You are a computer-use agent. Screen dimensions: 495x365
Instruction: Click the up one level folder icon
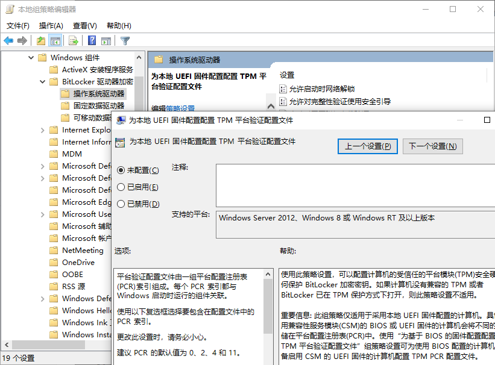tap(41, 41)
